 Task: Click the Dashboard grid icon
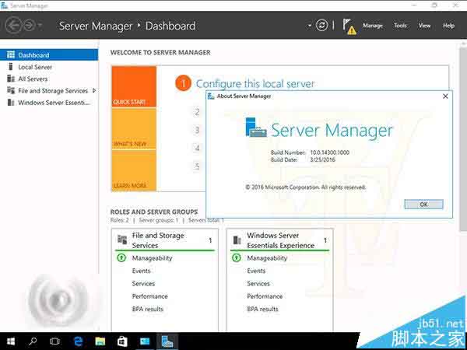click(x=11, y=54)
